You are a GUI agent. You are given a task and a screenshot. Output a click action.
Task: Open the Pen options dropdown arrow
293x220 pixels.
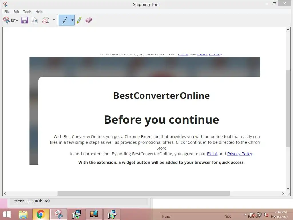(x=72, y=20)
